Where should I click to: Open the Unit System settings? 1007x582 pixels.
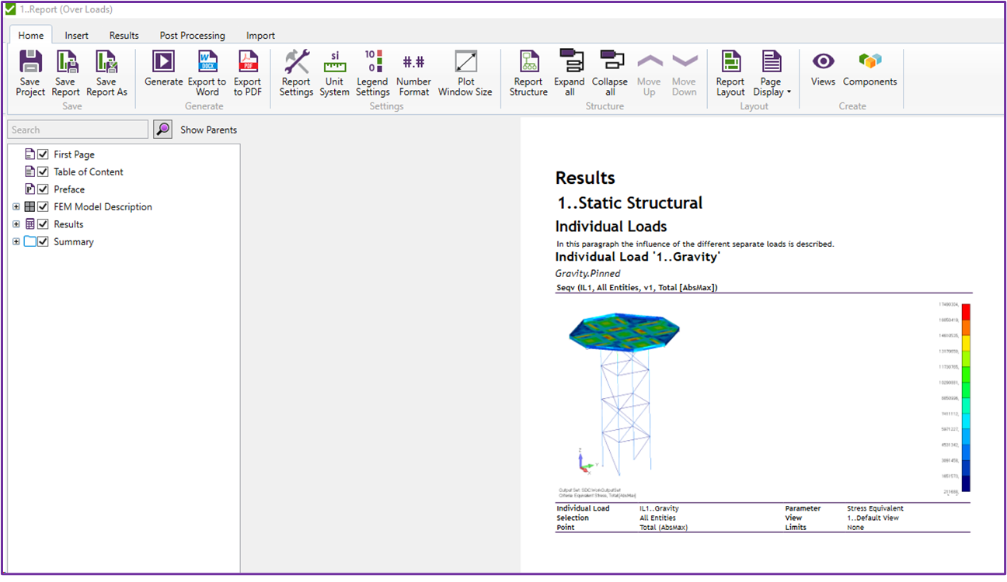click(334, 61)
